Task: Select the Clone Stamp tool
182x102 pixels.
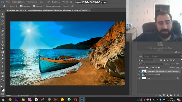Action: coord(3,42)
